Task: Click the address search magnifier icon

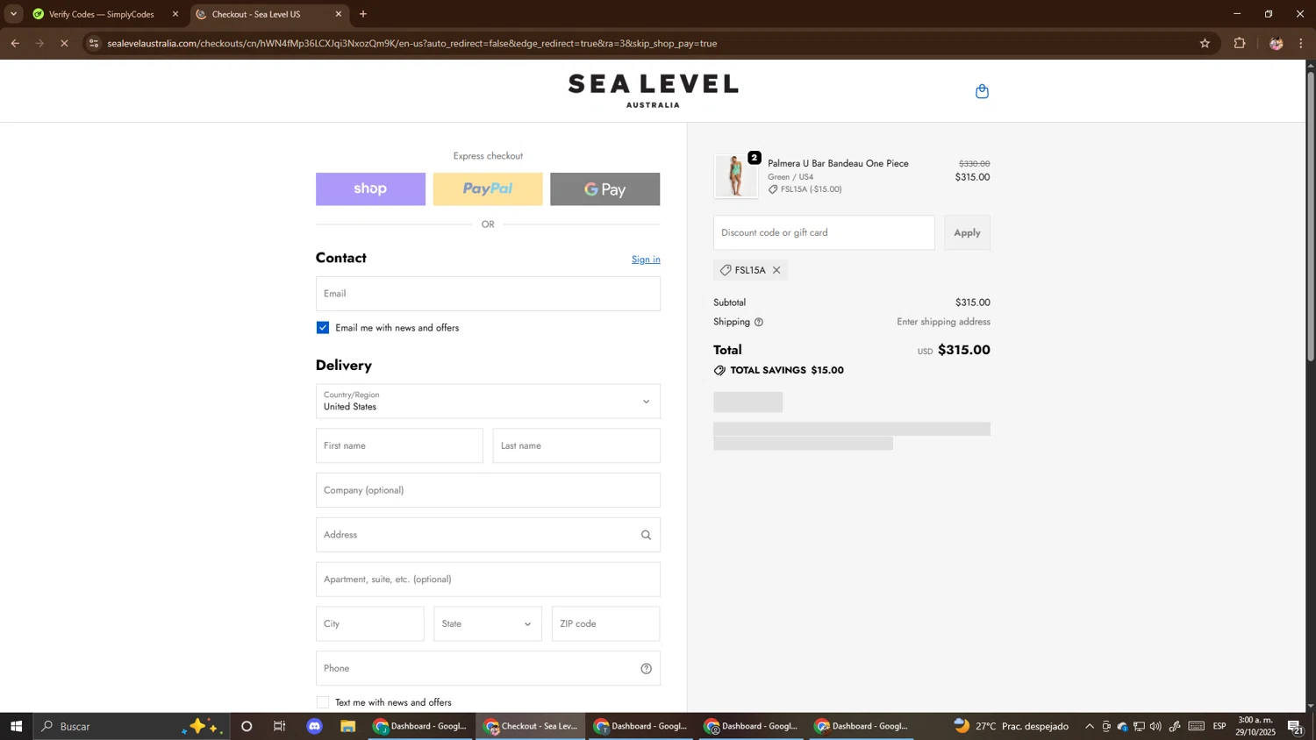Action: tap(647, 535)
